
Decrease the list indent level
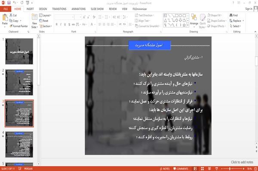coord(114,17)
